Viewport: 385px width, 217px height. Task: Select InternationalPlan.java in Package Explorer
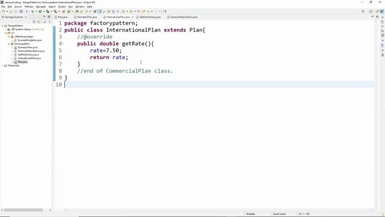click(x=29, y=58)
